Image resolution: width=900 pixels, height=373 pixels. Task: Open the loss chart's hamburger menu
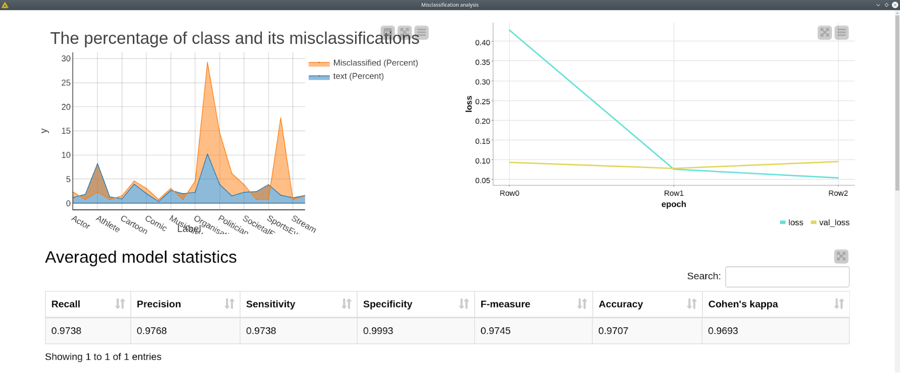pos(841,32)
